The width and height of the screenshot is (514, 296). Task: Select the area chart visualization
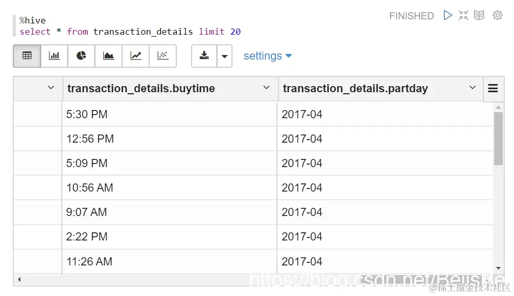pos(108,56)
